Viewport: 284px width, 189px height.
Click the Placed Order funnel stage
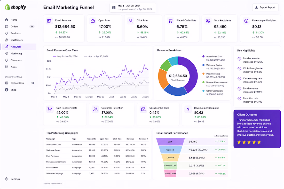170,174
